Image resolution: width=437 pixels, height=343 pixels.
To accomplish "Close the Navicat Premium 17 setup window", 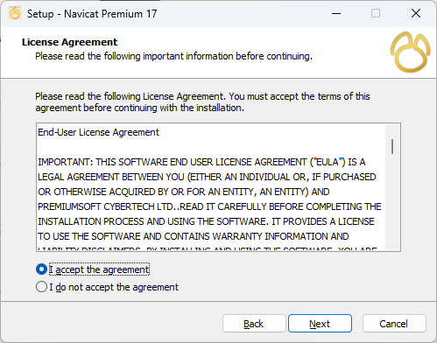I will click(416, 13).
